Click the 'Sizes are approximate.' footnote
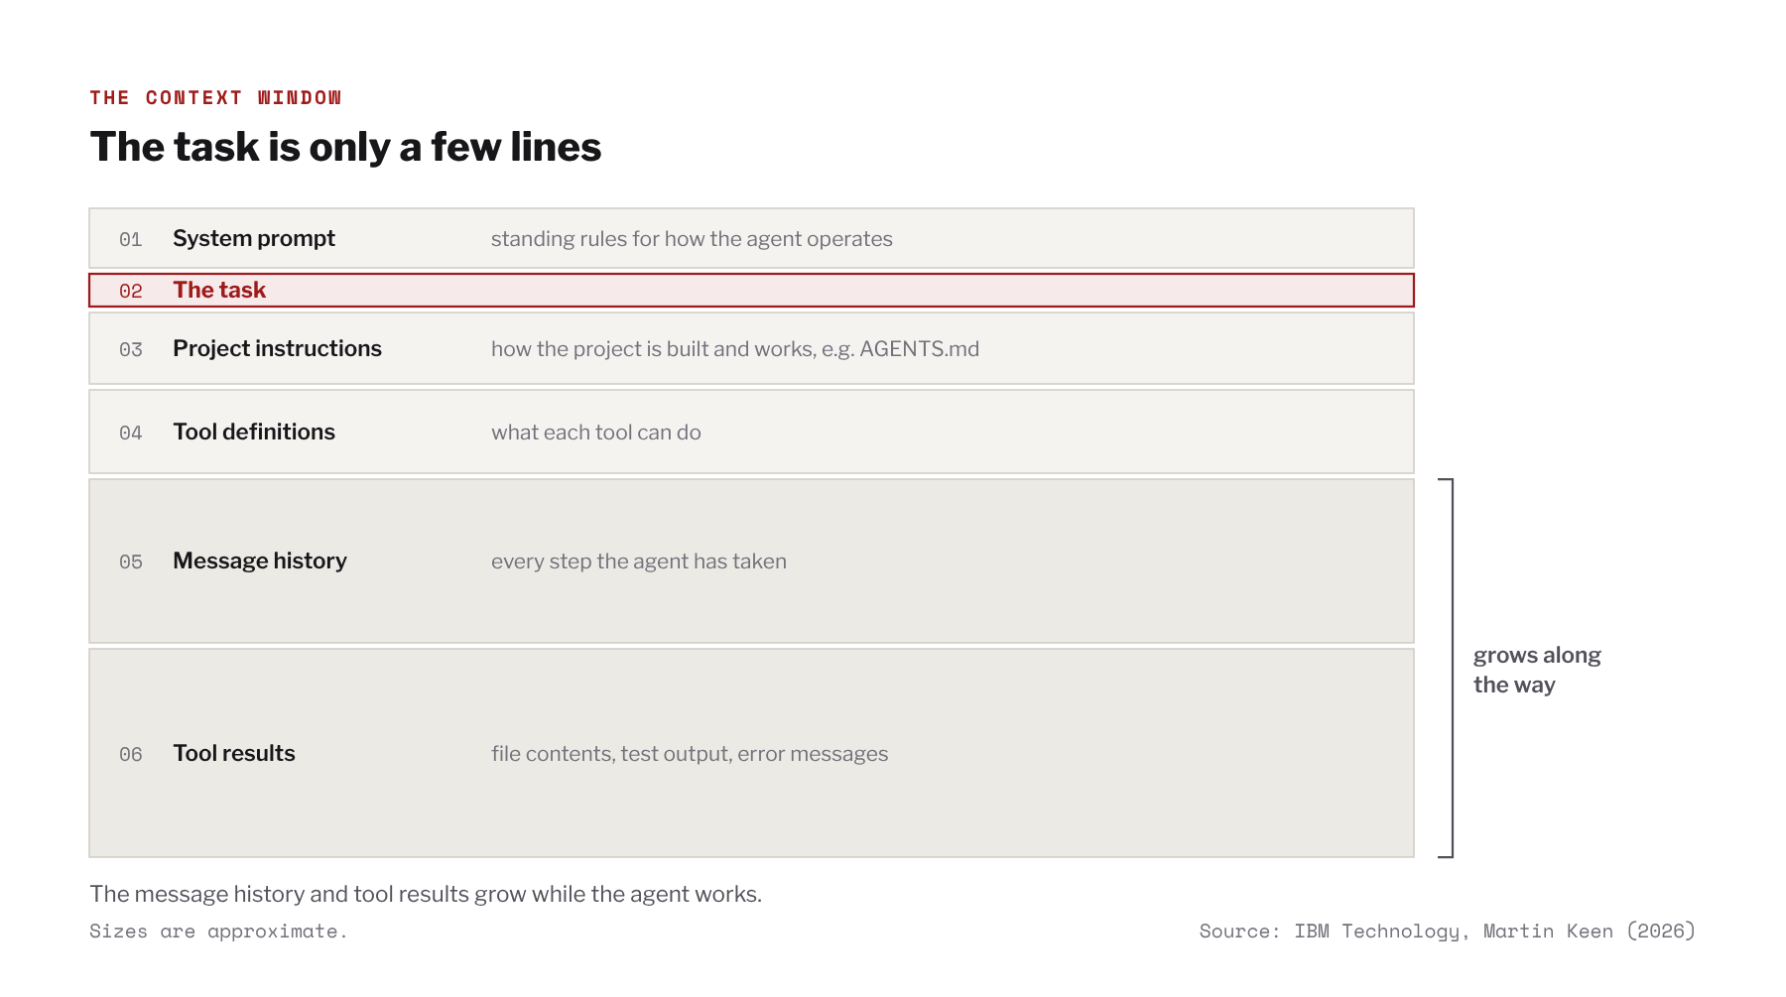This screenshot has height=997, width=1786. click(218, 931)
